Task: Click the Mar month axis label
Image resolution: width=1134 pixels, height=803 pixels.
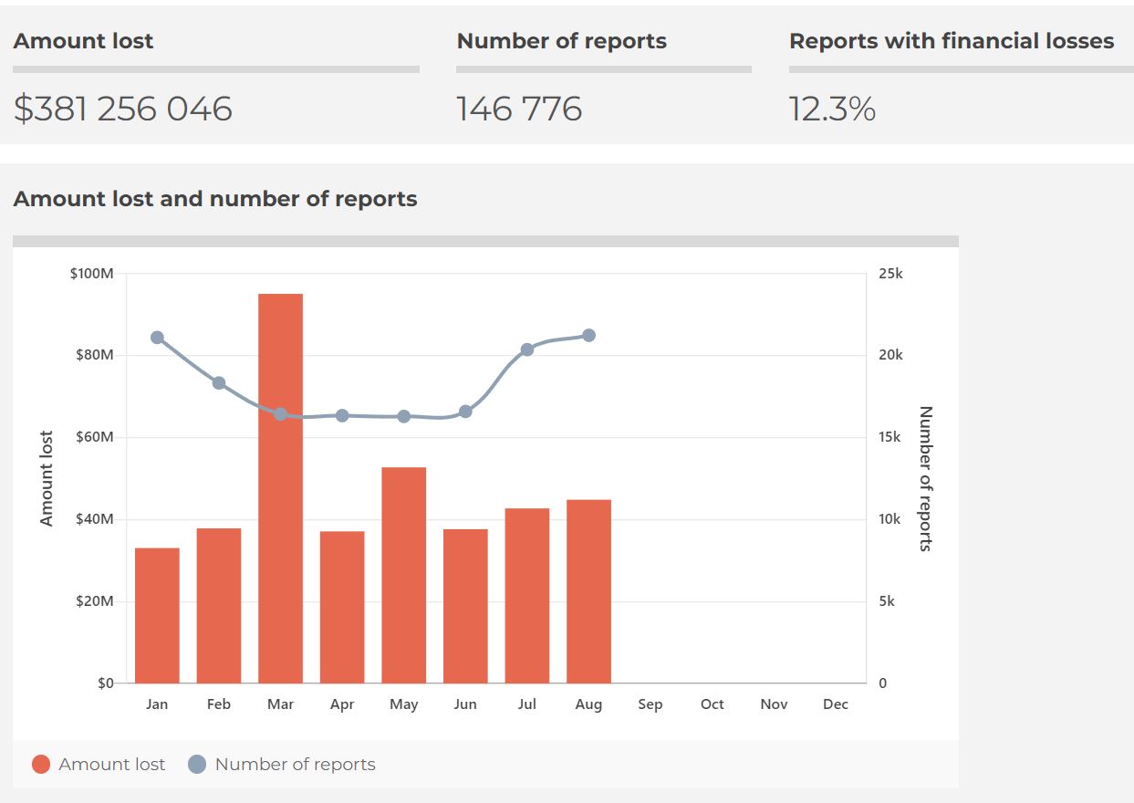Action: (x=281, y=704)
